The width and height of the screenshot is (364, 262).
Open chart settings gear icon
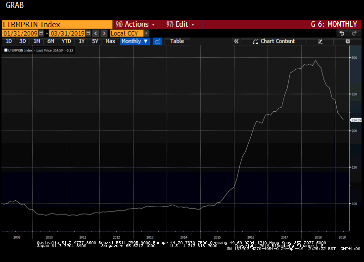(x=348, y=42)
